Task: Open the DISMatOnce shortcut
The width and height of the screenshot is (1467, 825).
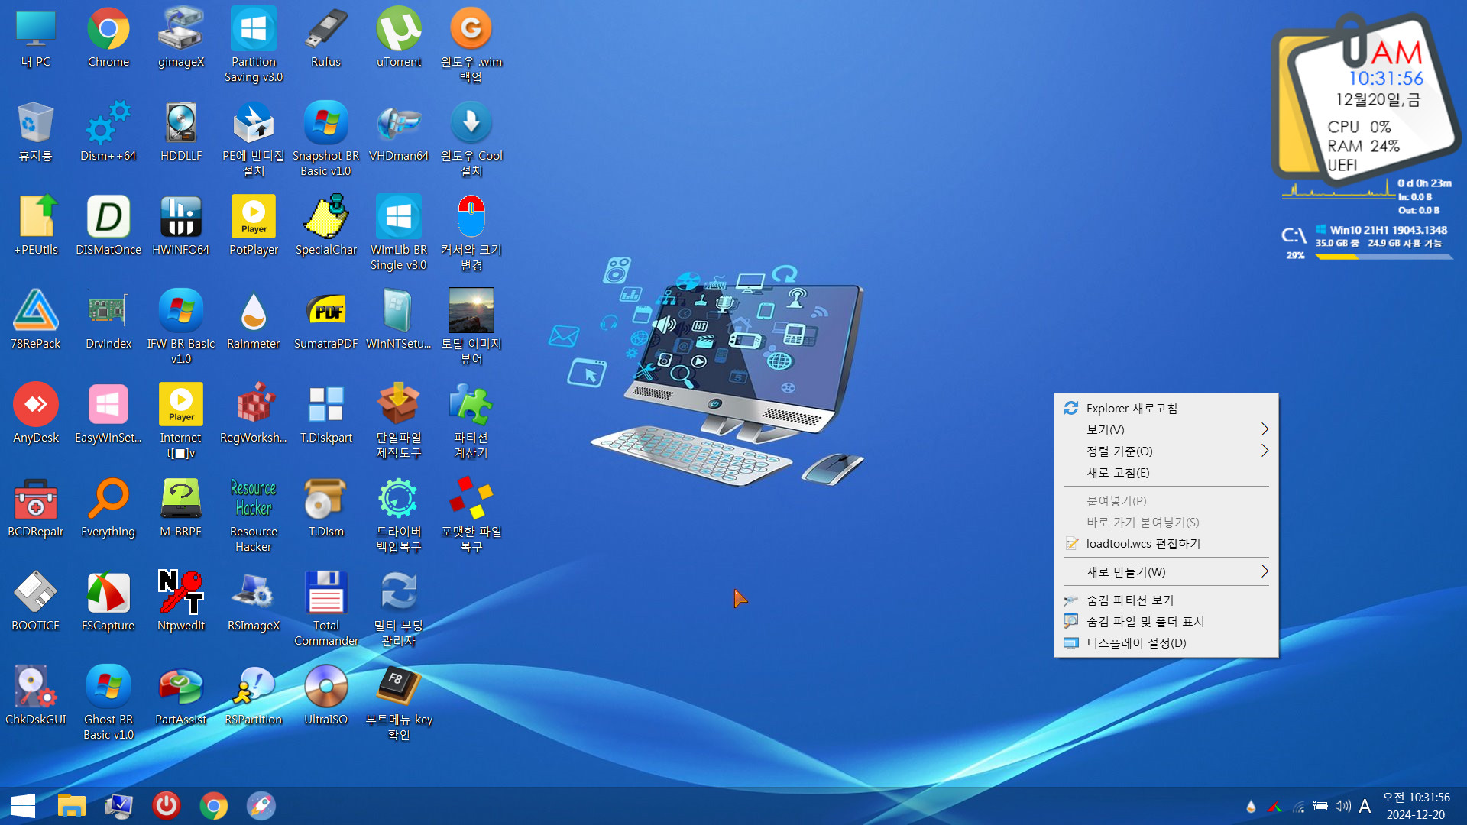Action: click(108, 225)
